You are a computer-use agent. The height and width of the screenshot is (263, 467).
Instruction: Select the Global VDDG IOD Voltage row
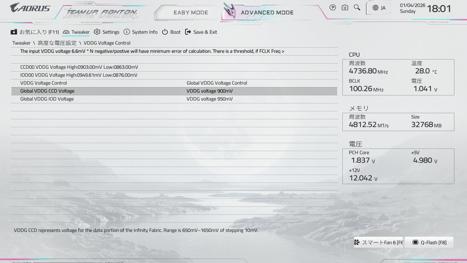47,99
